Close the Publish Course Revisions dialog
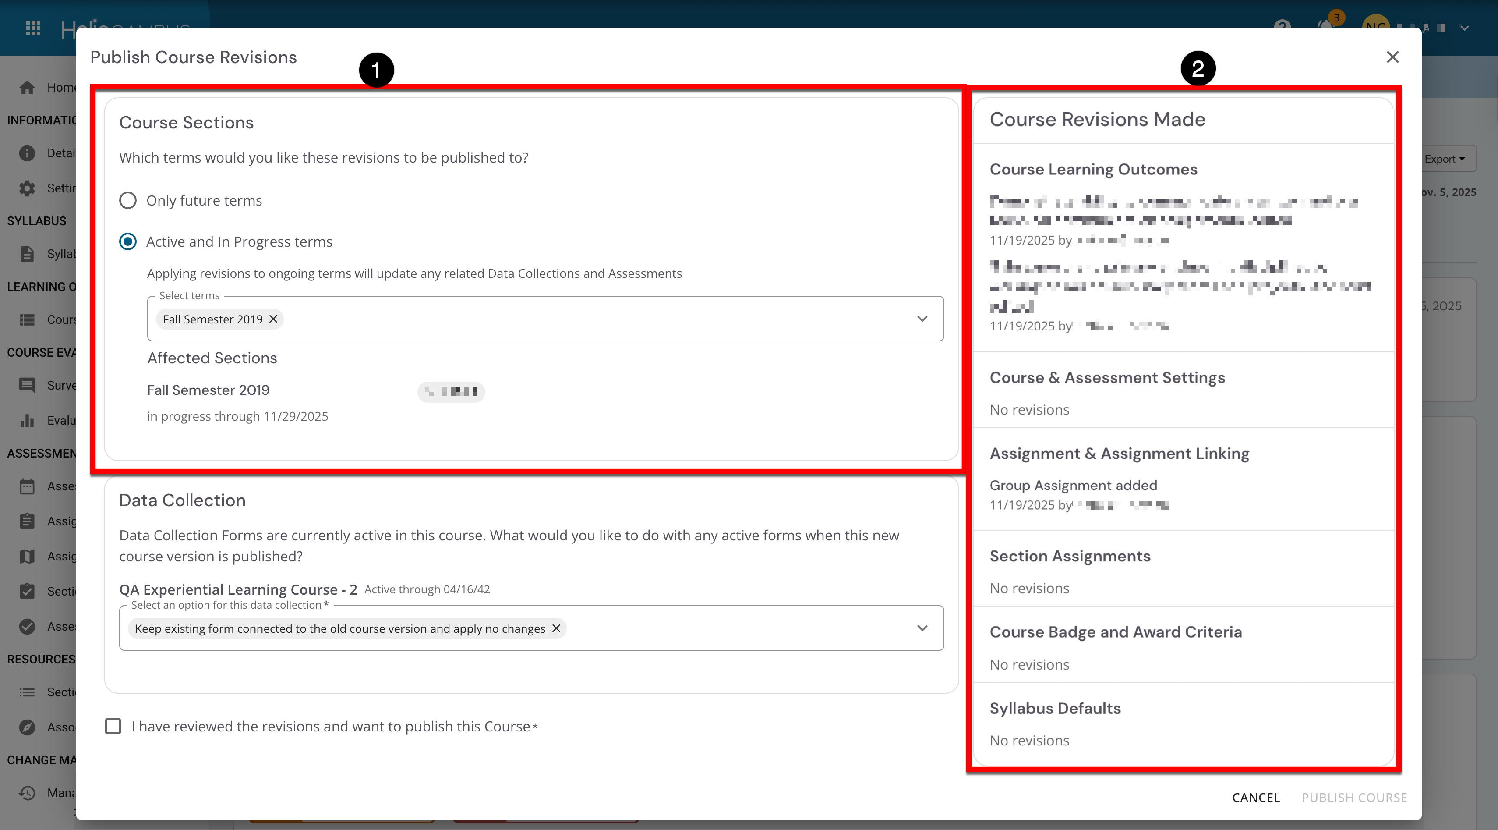The width and height of the screenshot is (1498, 830). point(1392,57)
